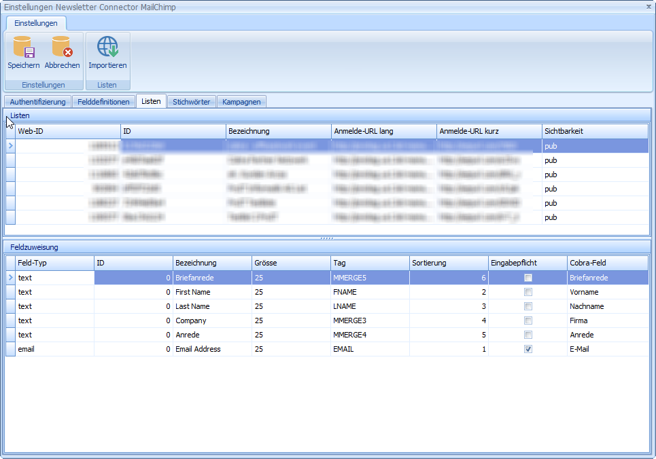
Task: Sort fields by Sortierung column header
Action: pyautogui.click(x=449, y=263)
